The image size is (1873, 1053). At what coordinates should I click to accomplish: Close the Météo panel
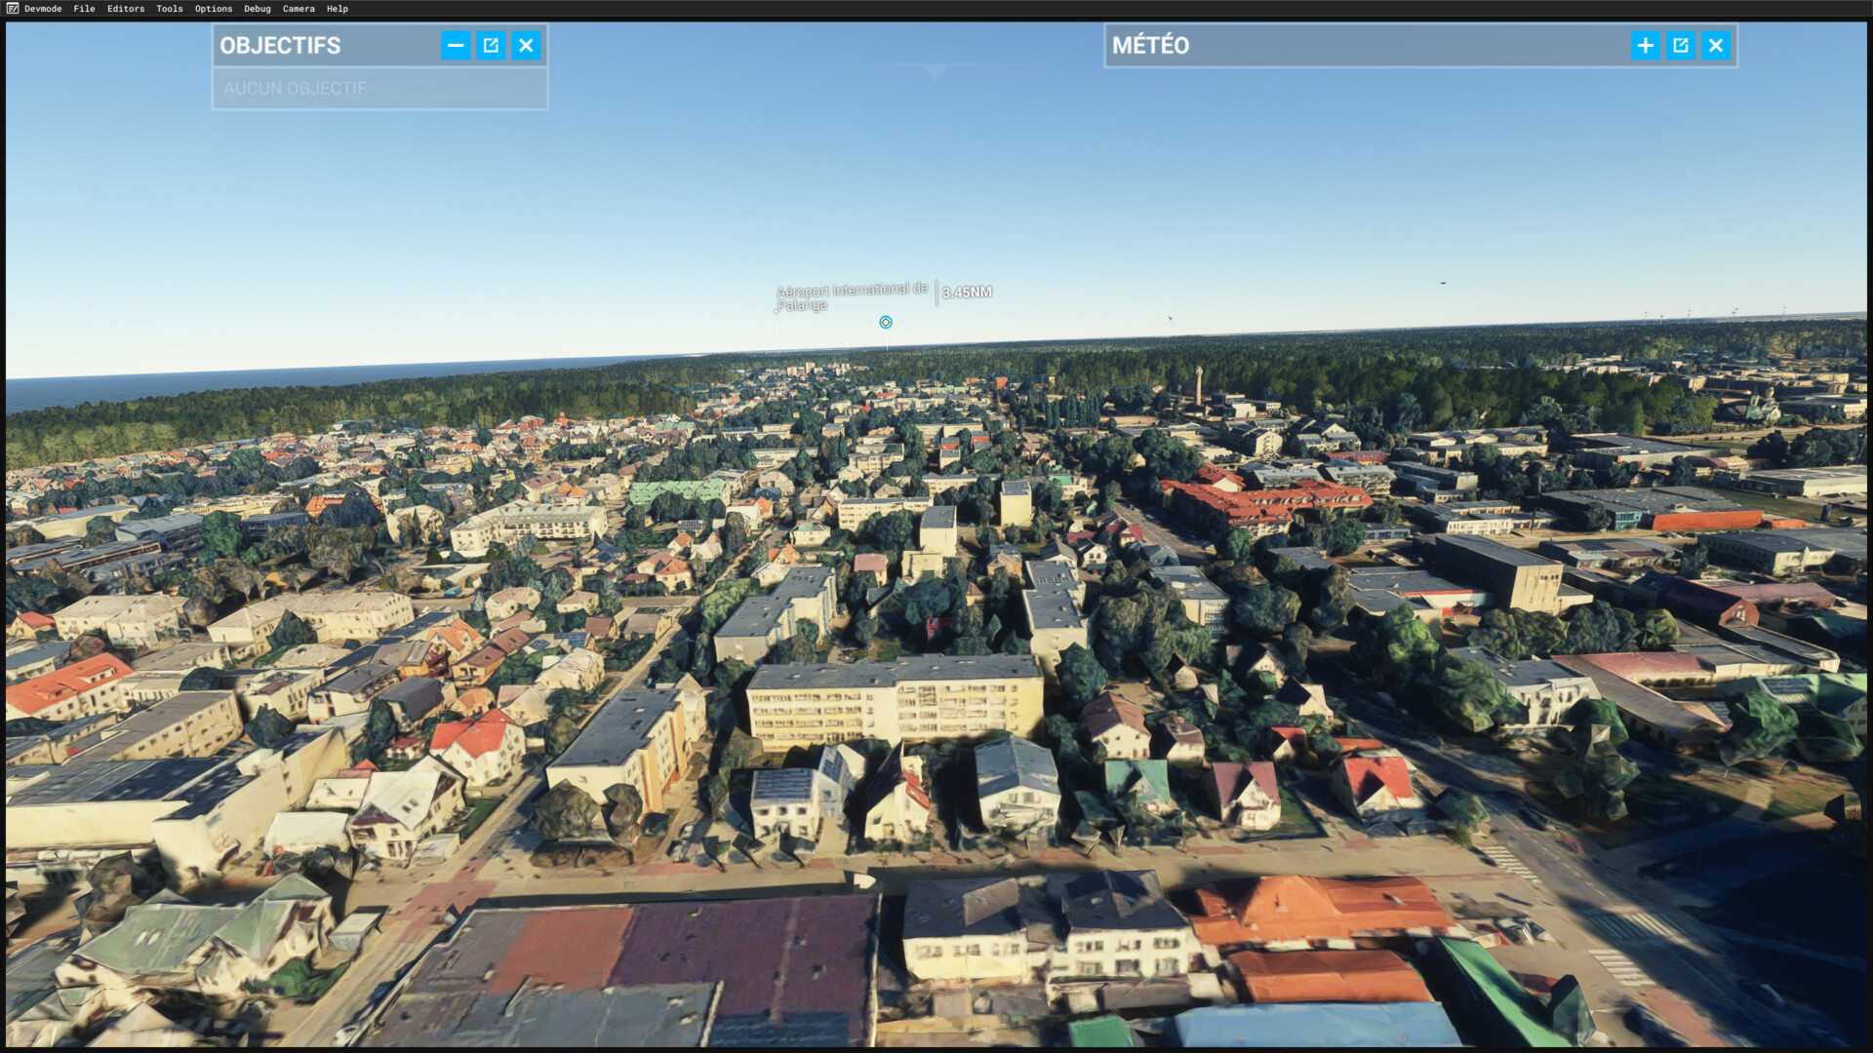coord(1715,46)
